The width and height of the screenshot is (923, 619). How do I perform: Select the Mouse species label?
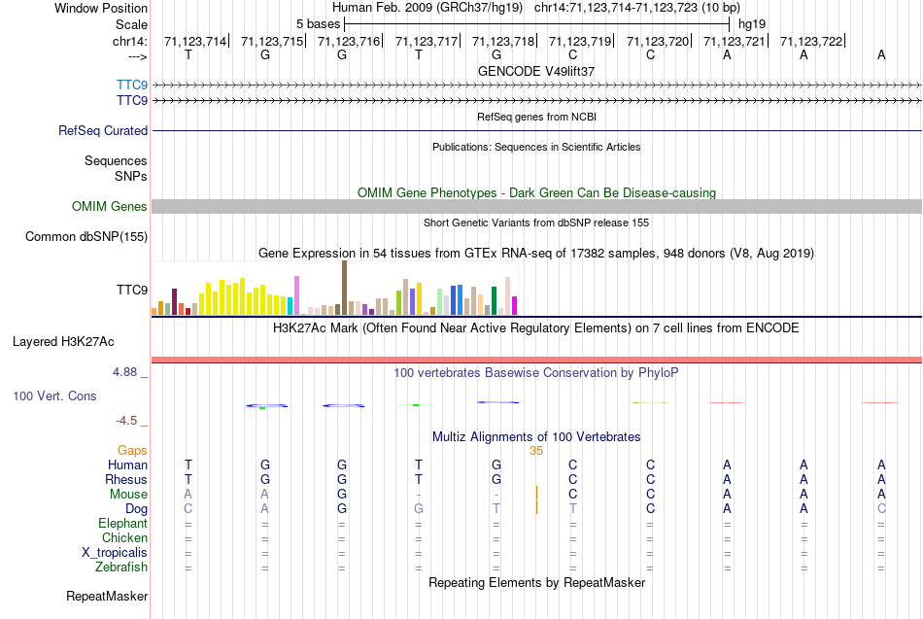point(128,495)
